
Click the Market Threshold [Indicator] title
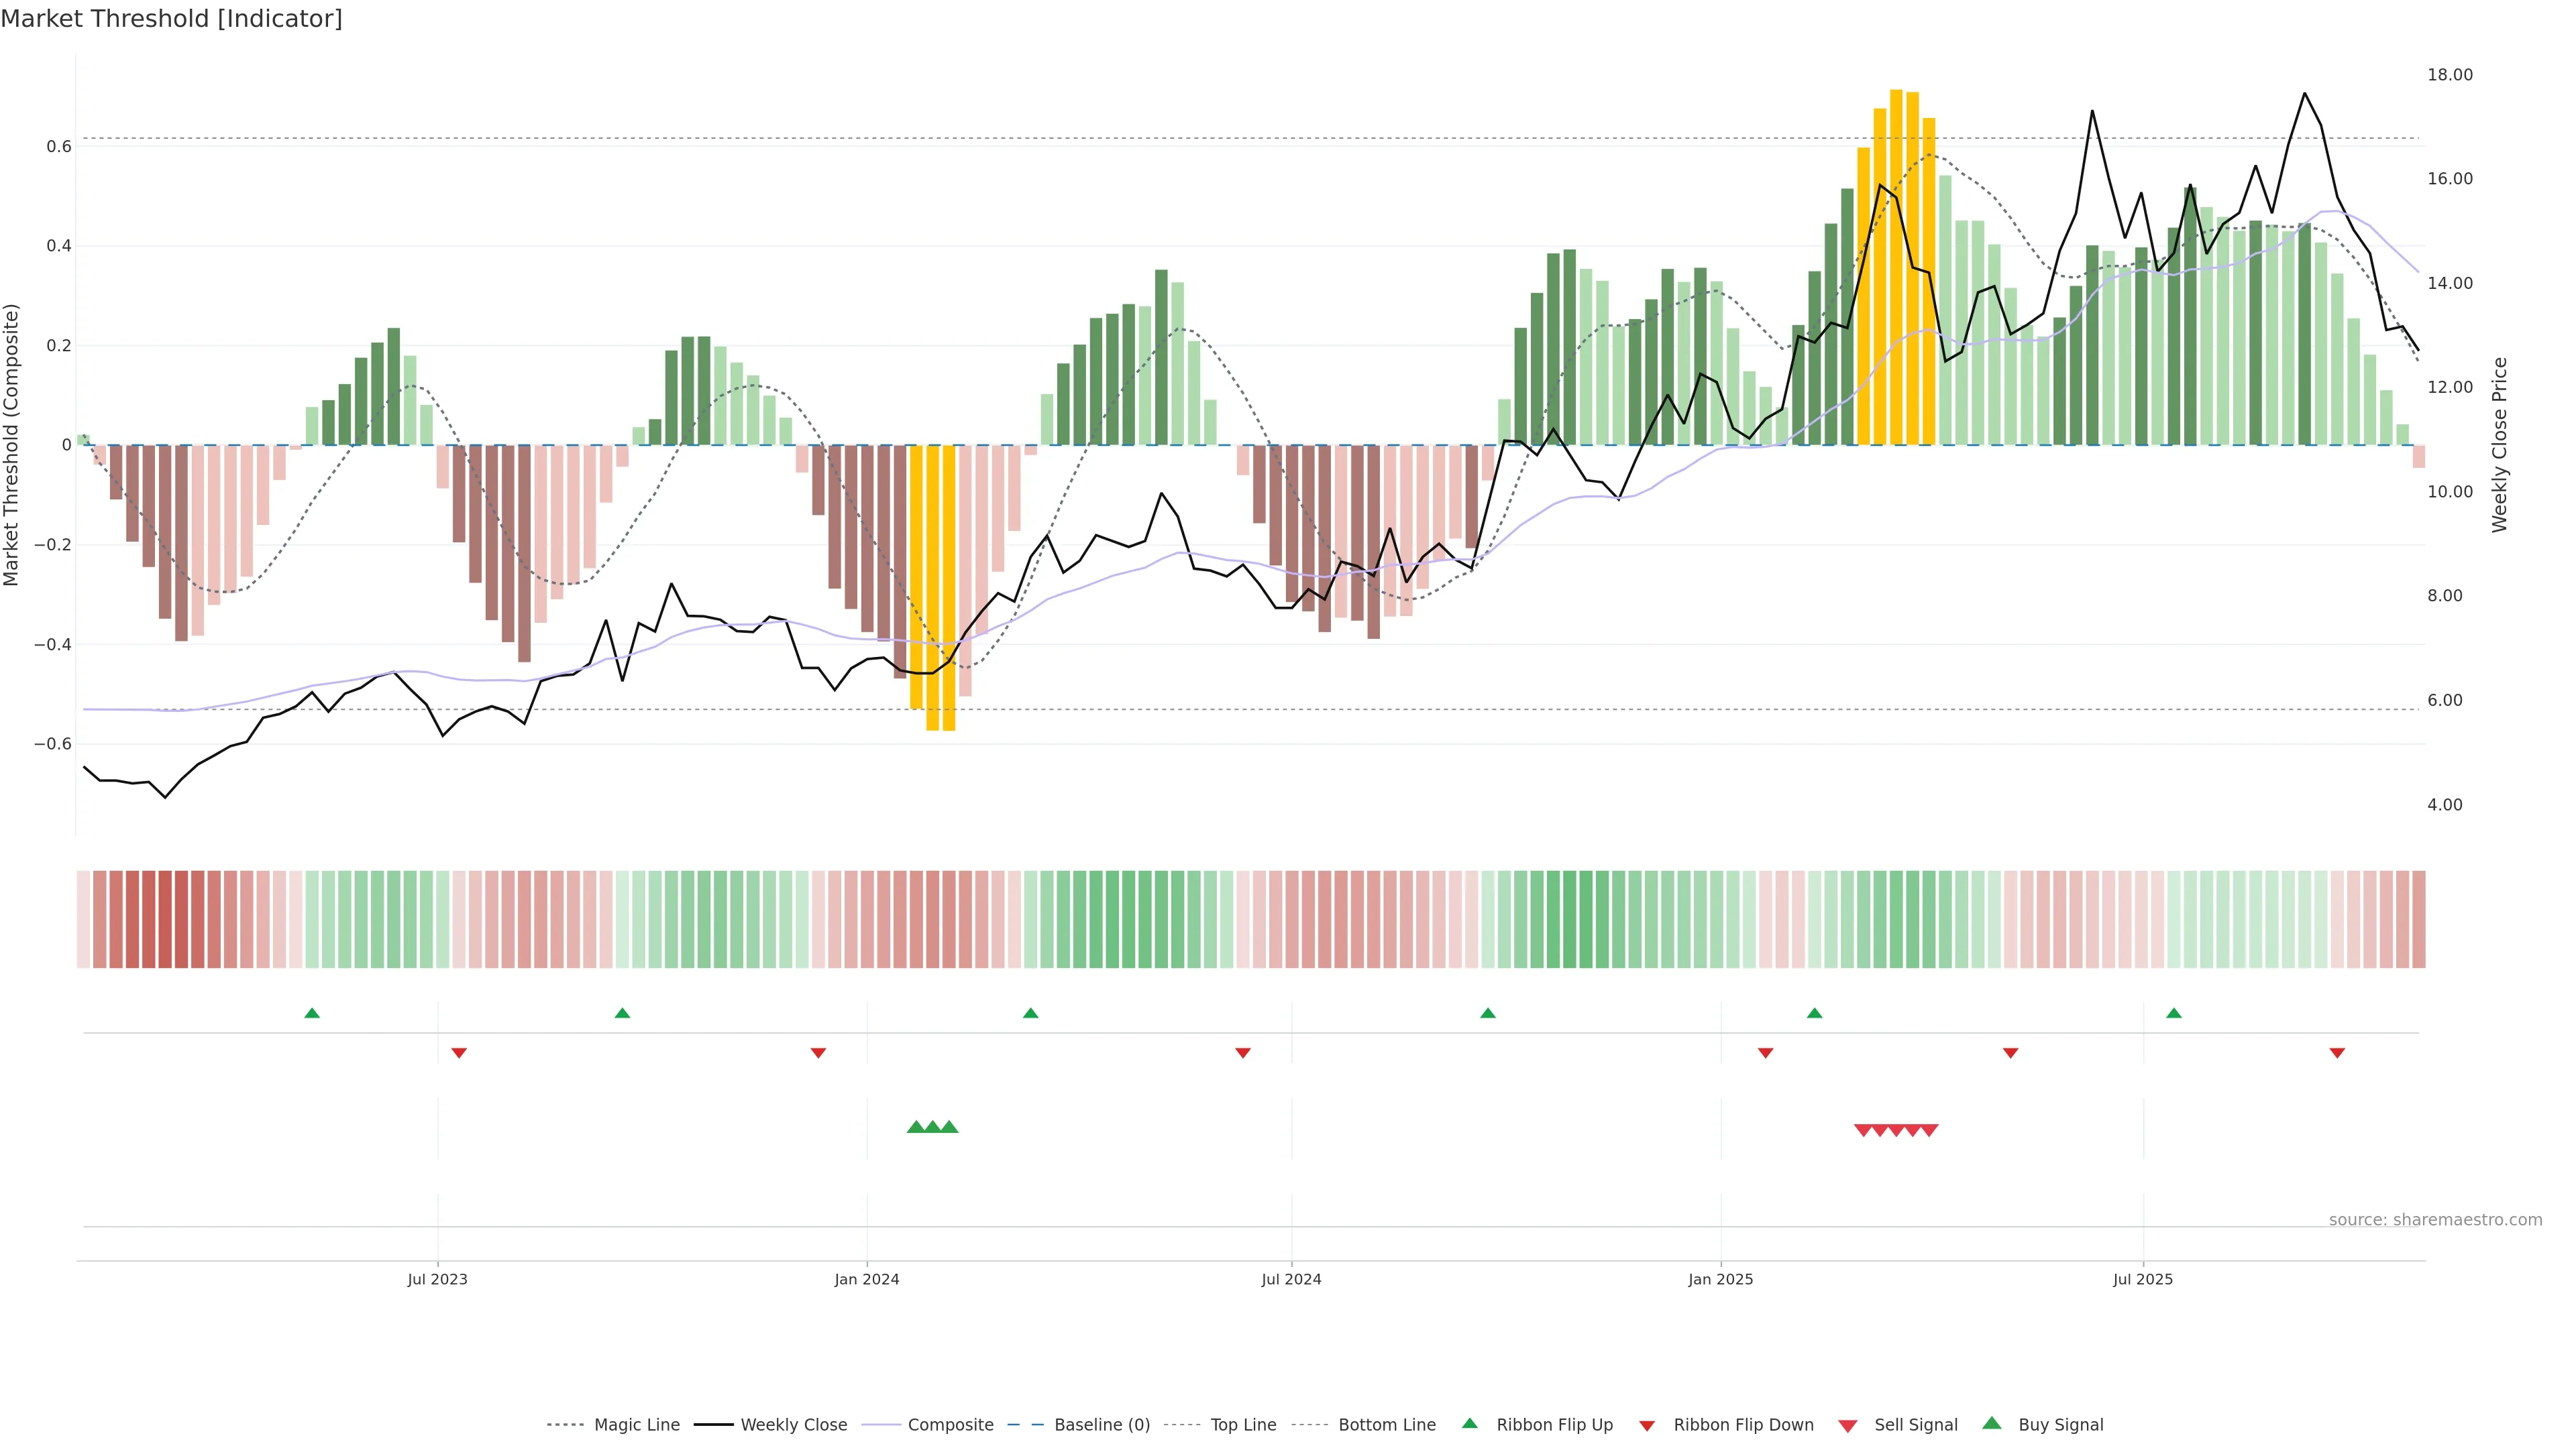(171, 19)
